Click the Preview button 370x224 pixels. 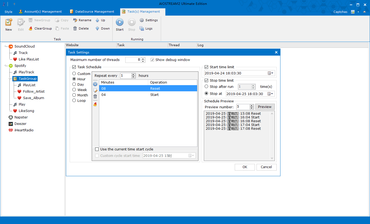tap(265, 107)
